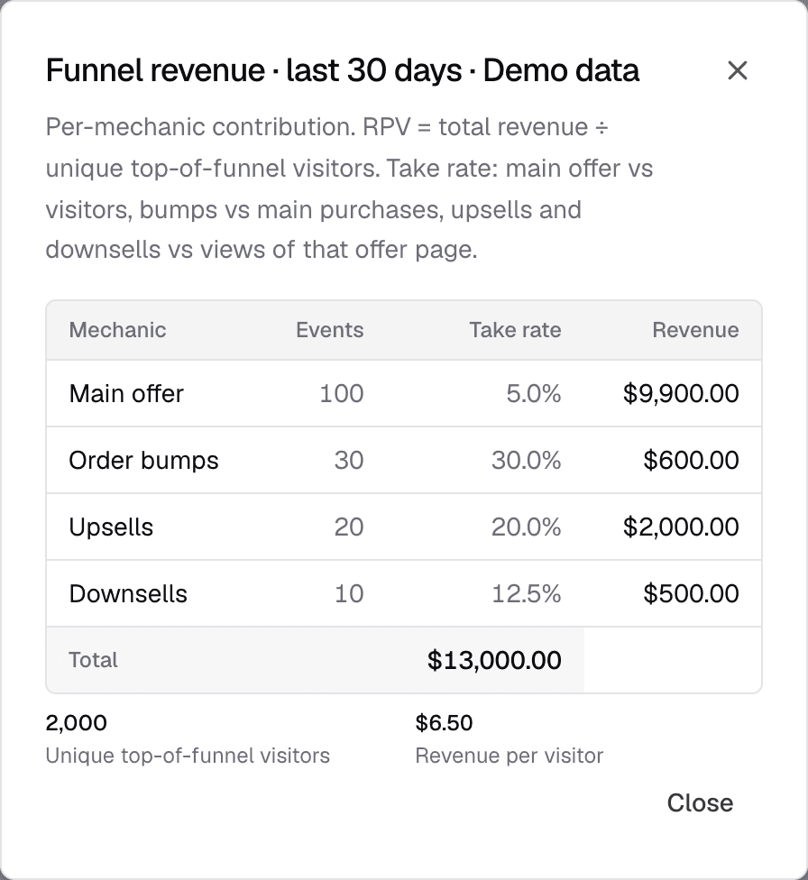
Task: Click the Downsells events value 10
Action: click(349, 594)
